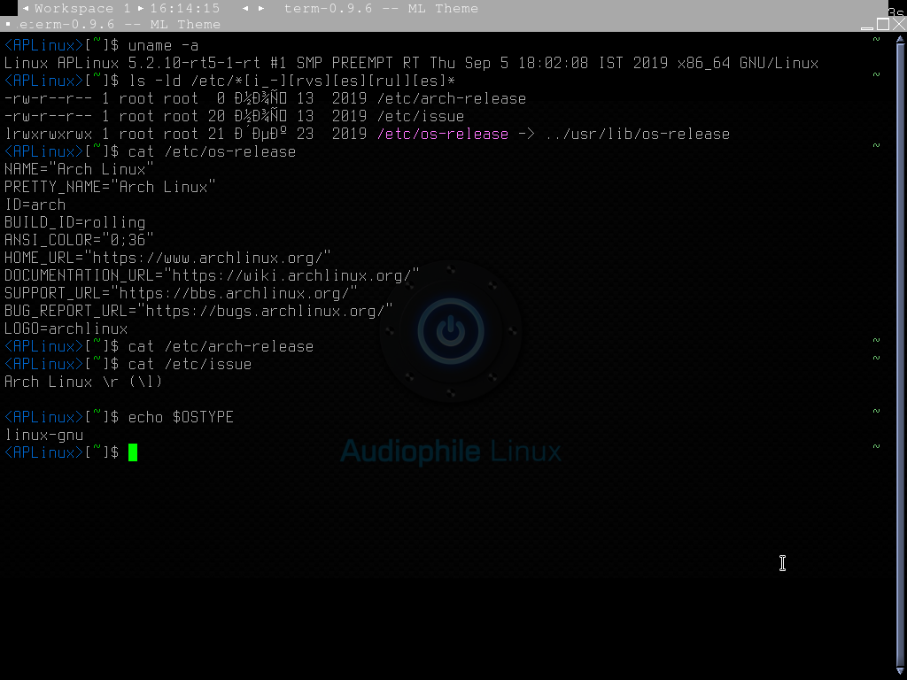
Task: Click the first <APLinux> prompt
Action: point(44,45)
